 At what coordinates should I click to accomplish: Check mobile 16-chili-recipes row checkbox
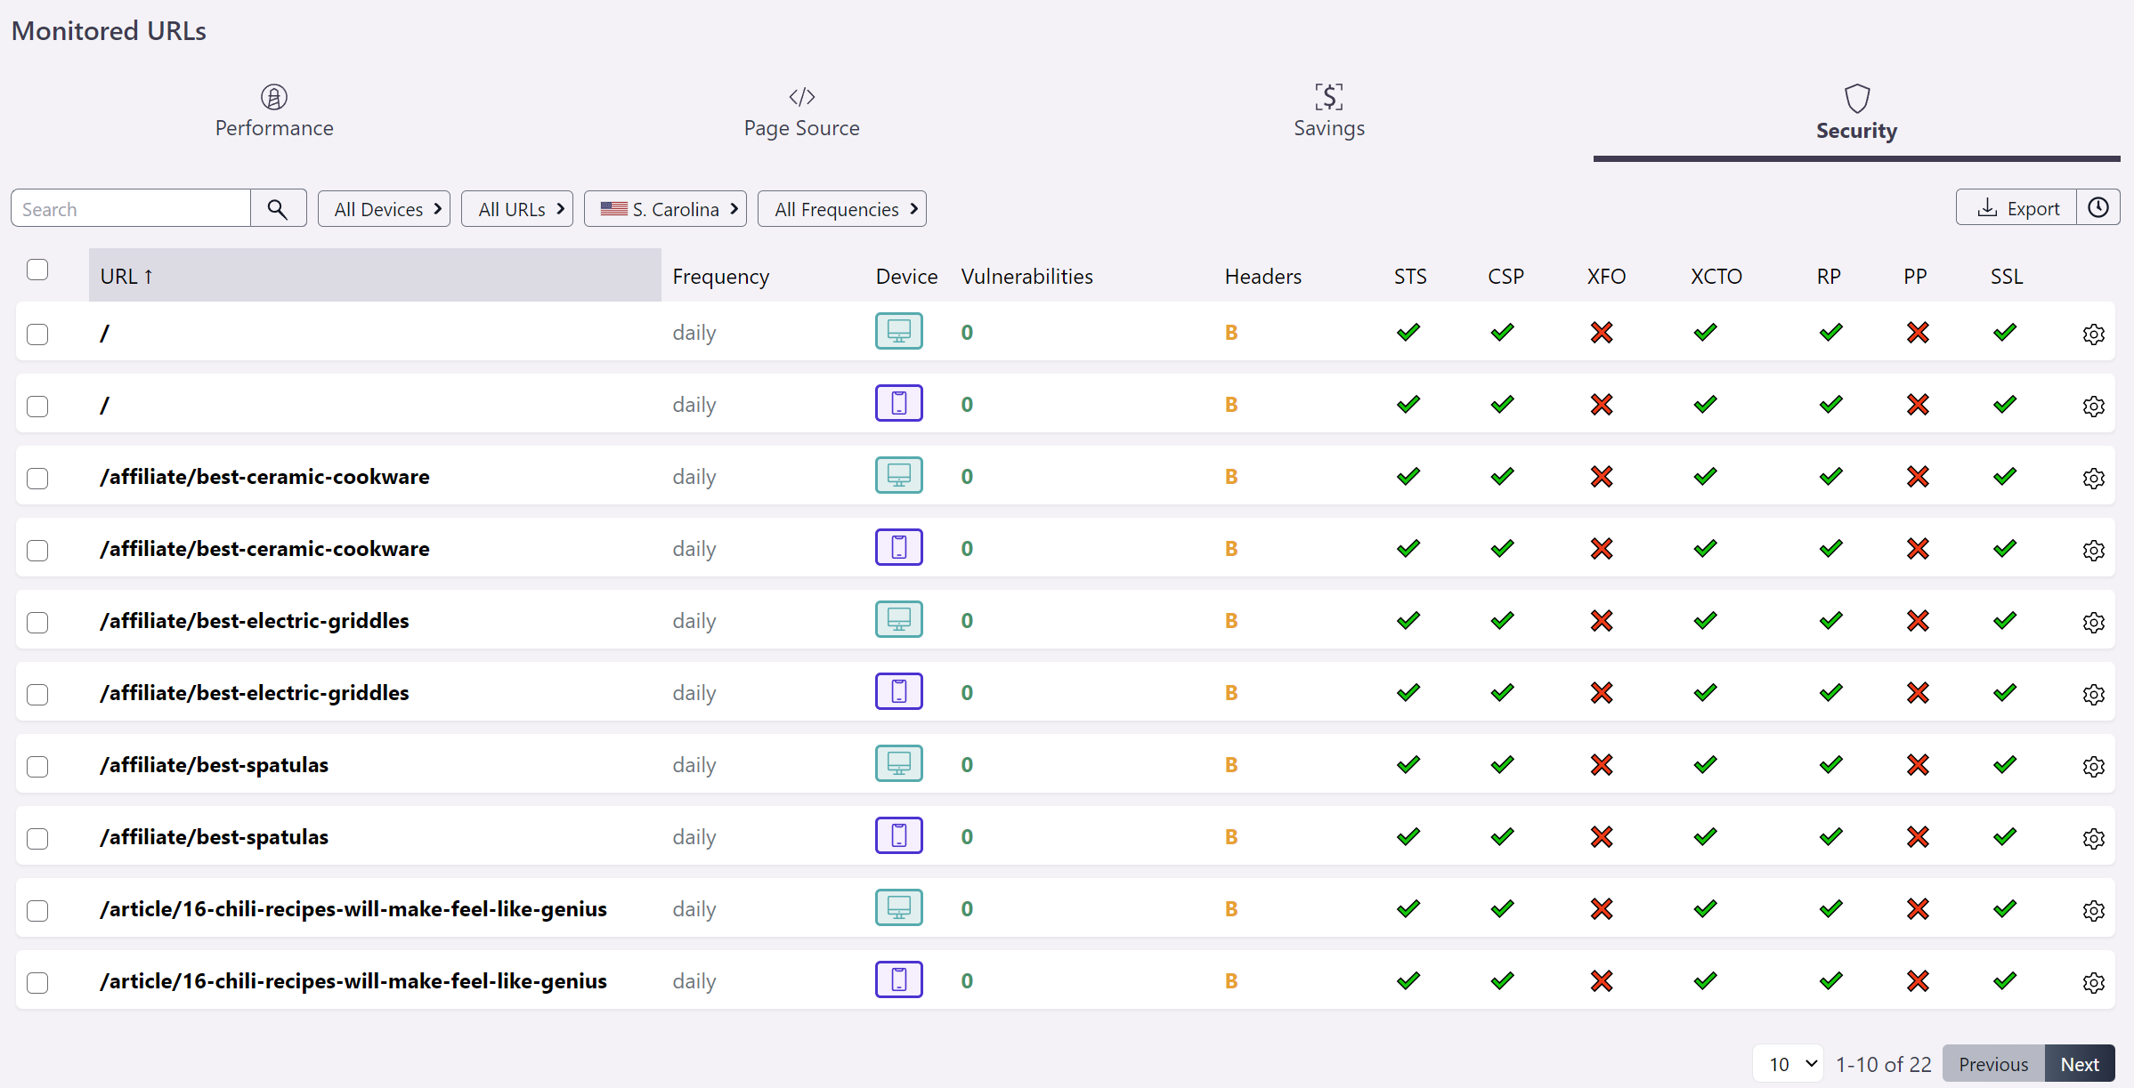coord(37,983)
